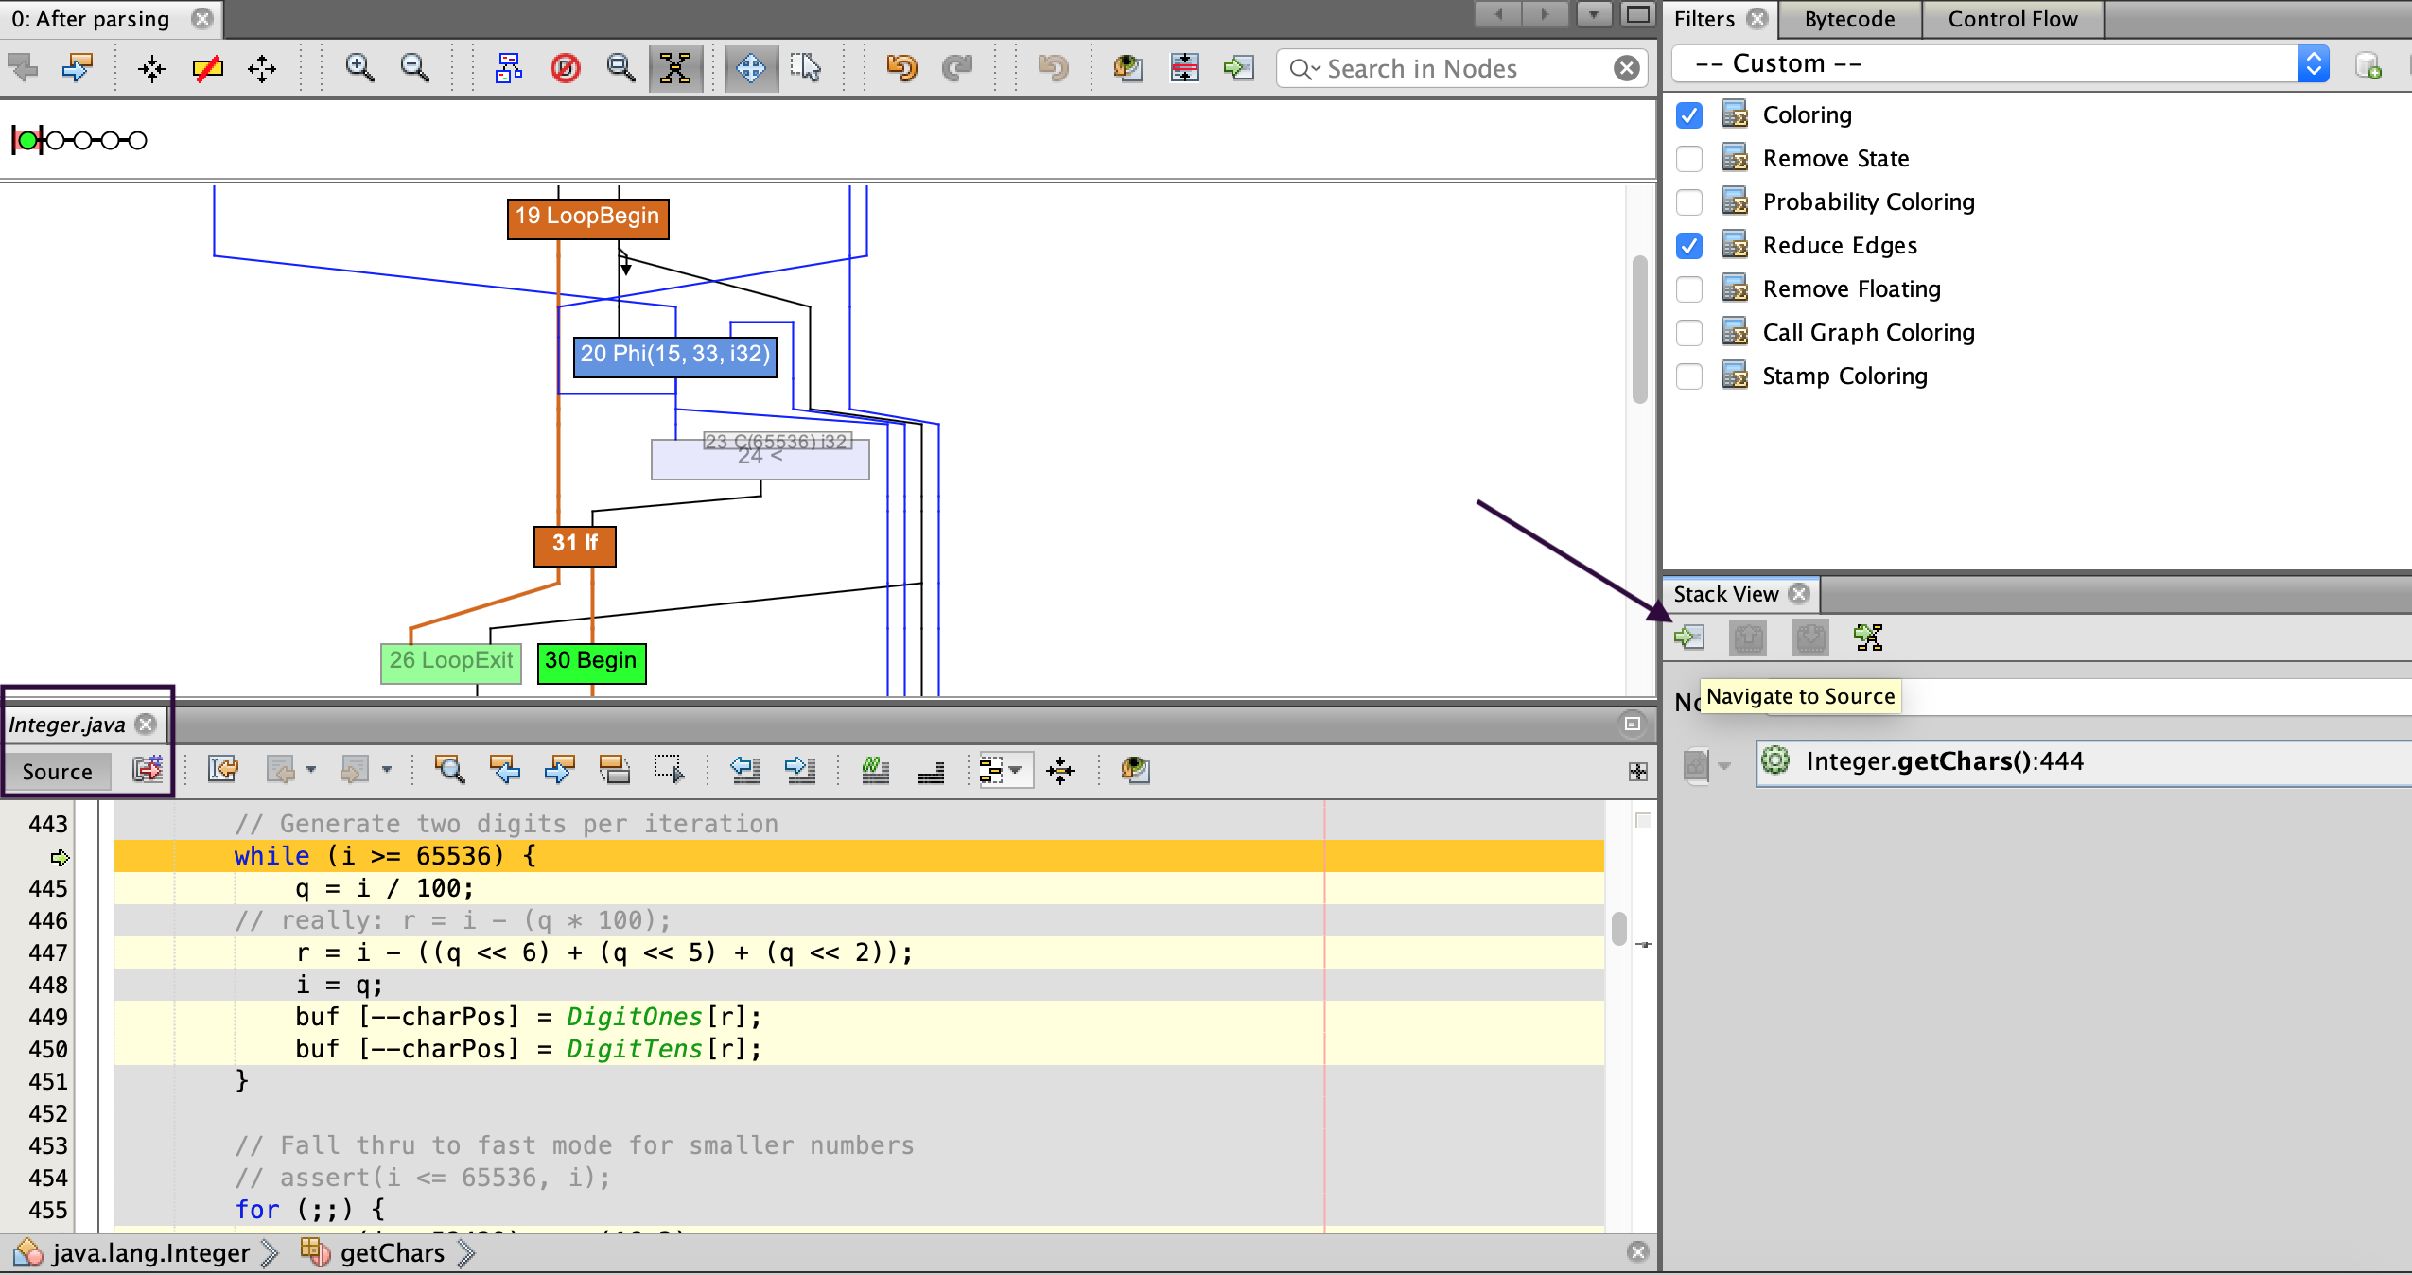Viewport: 2412px width, 1275px height.
Task: Click the Source view button
Action: coord(57,772)
